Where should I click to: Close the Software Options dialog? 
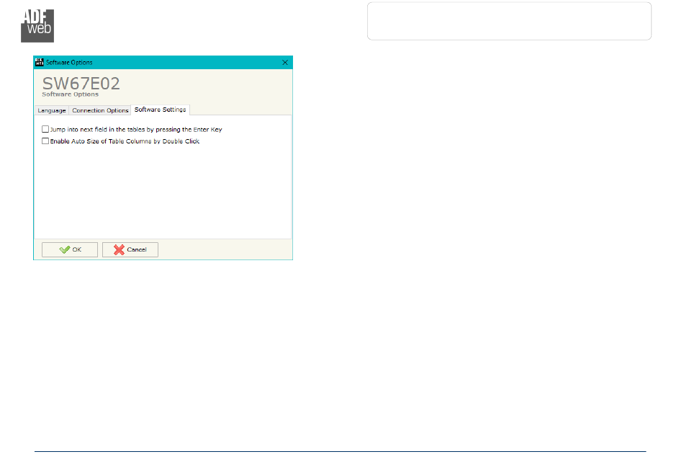point(285,63)
